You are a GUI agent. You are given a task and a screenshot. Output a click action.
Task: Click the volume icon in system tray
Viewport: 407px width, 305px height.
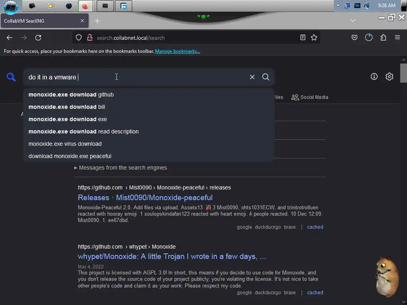pyautogui.click(x=367, y=6)
